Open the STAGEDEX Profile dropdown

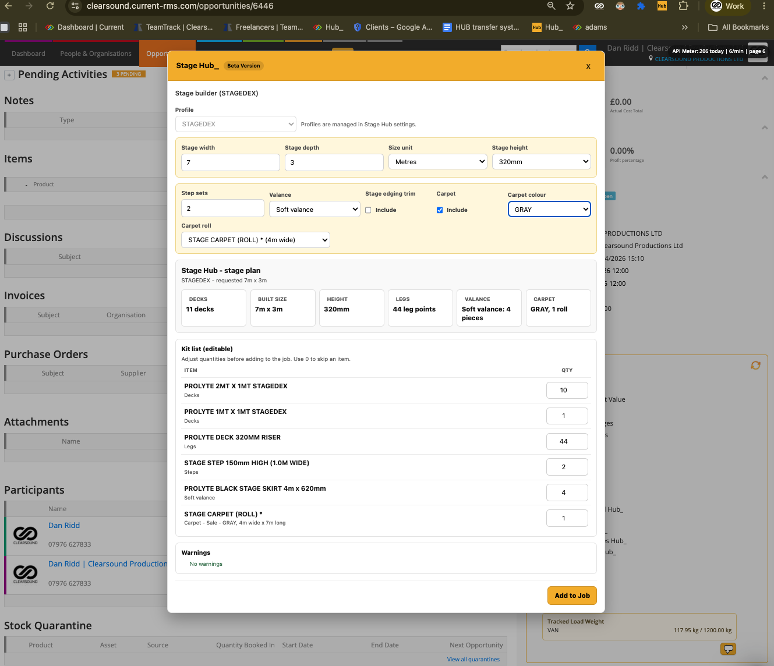coord(236,124)
